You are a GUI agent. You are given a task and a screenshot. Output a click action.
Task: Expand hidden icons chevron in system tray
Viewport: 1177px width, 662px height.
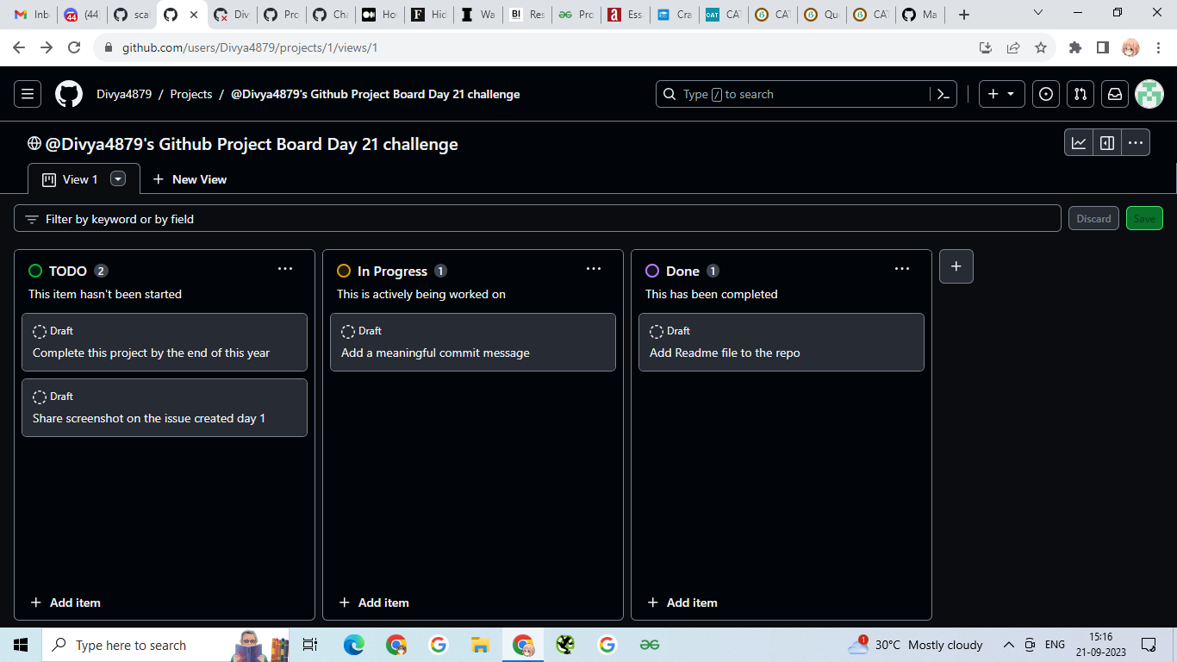click(x=1008, y=644)
